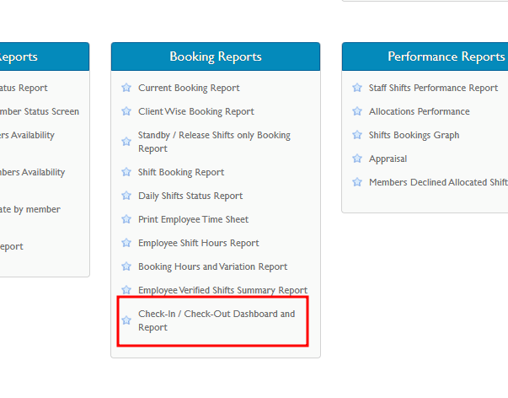Favorite Check-In / Check-Out Dashboard star
The image size is (508, 398).
[x=126, y=320]
